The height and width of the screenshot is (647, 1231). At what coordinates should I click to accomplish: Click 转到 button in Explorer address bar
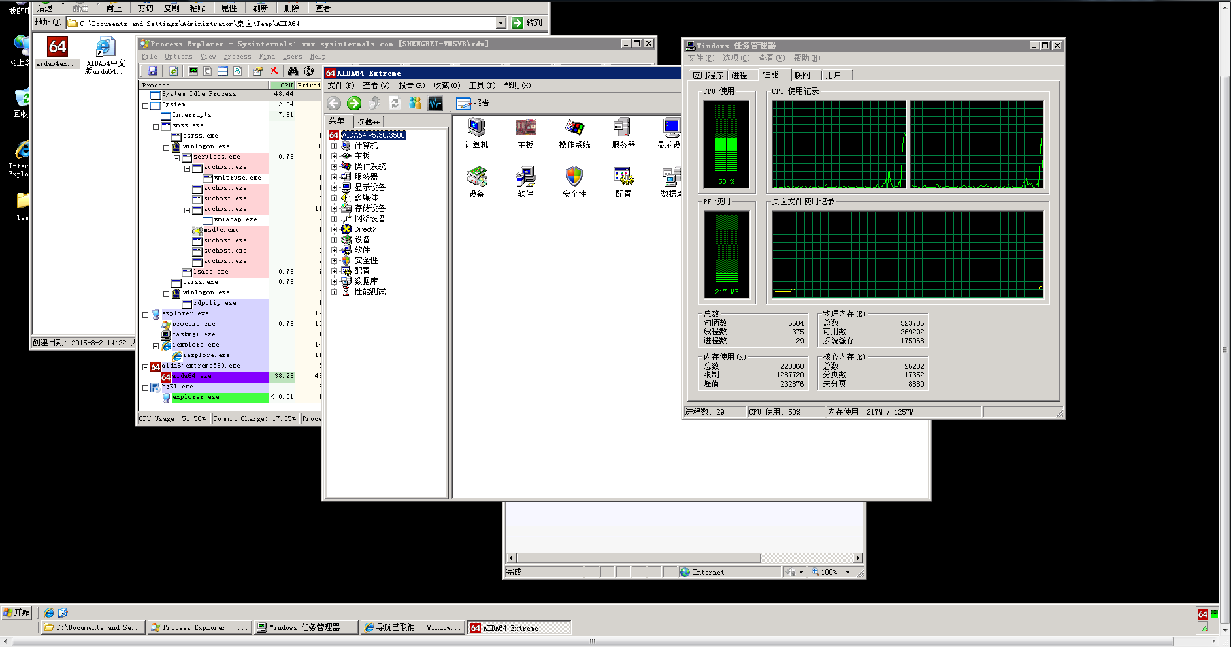(527, 23)
